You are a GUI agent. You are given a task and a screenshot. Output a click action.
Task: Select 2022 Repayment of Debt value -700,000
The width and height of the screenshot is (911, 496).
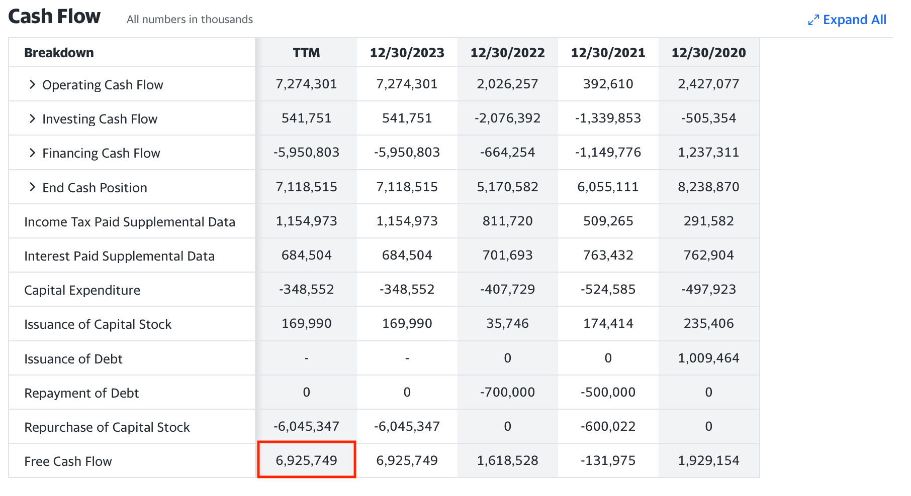point(507,392)
